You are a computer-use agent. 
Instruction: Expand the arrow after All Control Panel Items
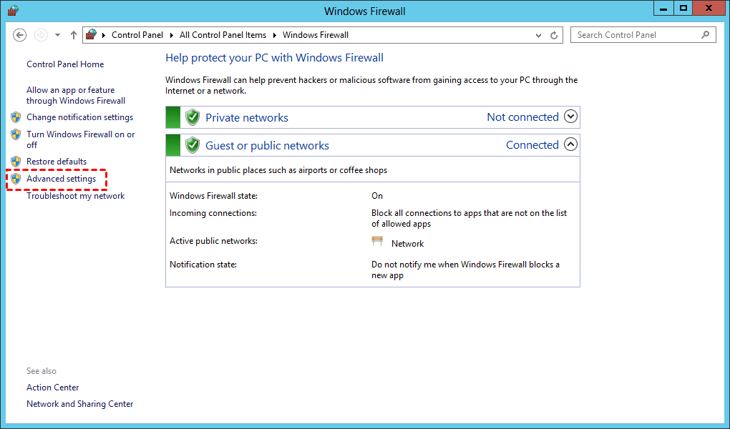[x=275, y=35]
